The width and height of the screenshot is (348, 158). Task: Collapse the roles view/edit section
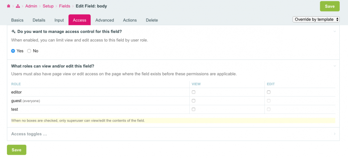(335, 66)
